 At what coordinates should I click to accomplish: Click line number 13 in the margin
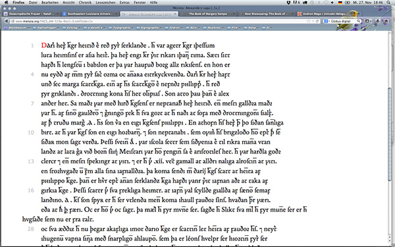point(31,161)
